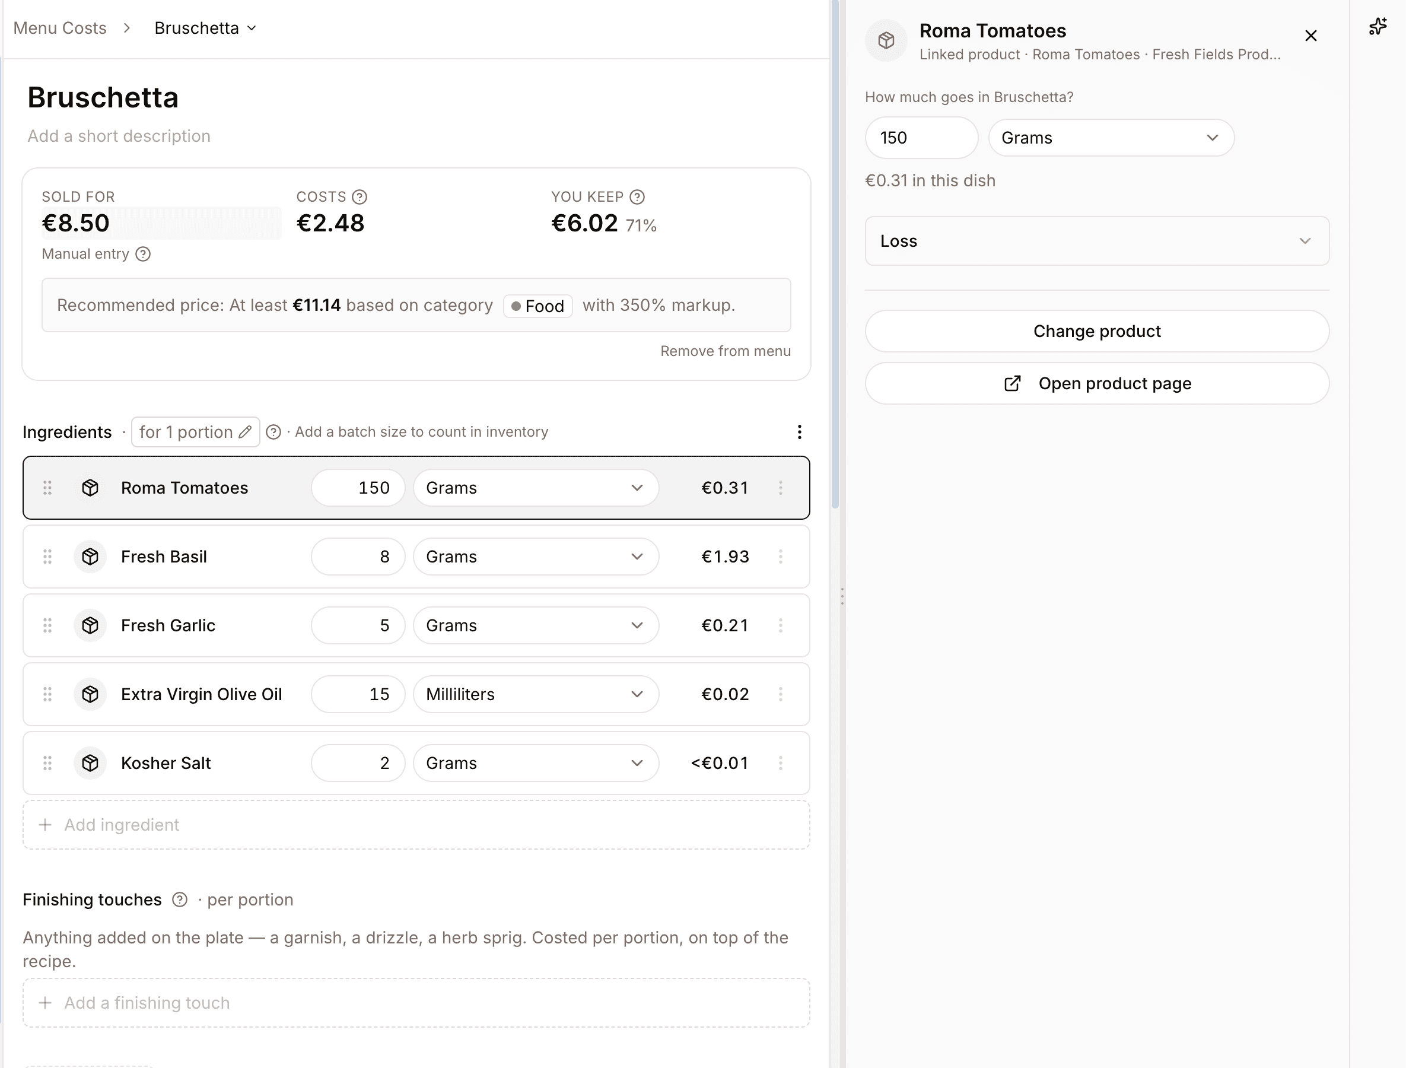This screenshot has width=1406, height=1068.
Task: Click the Roma Tomatoes quantity field 150 in list
Action: (358, 488)
